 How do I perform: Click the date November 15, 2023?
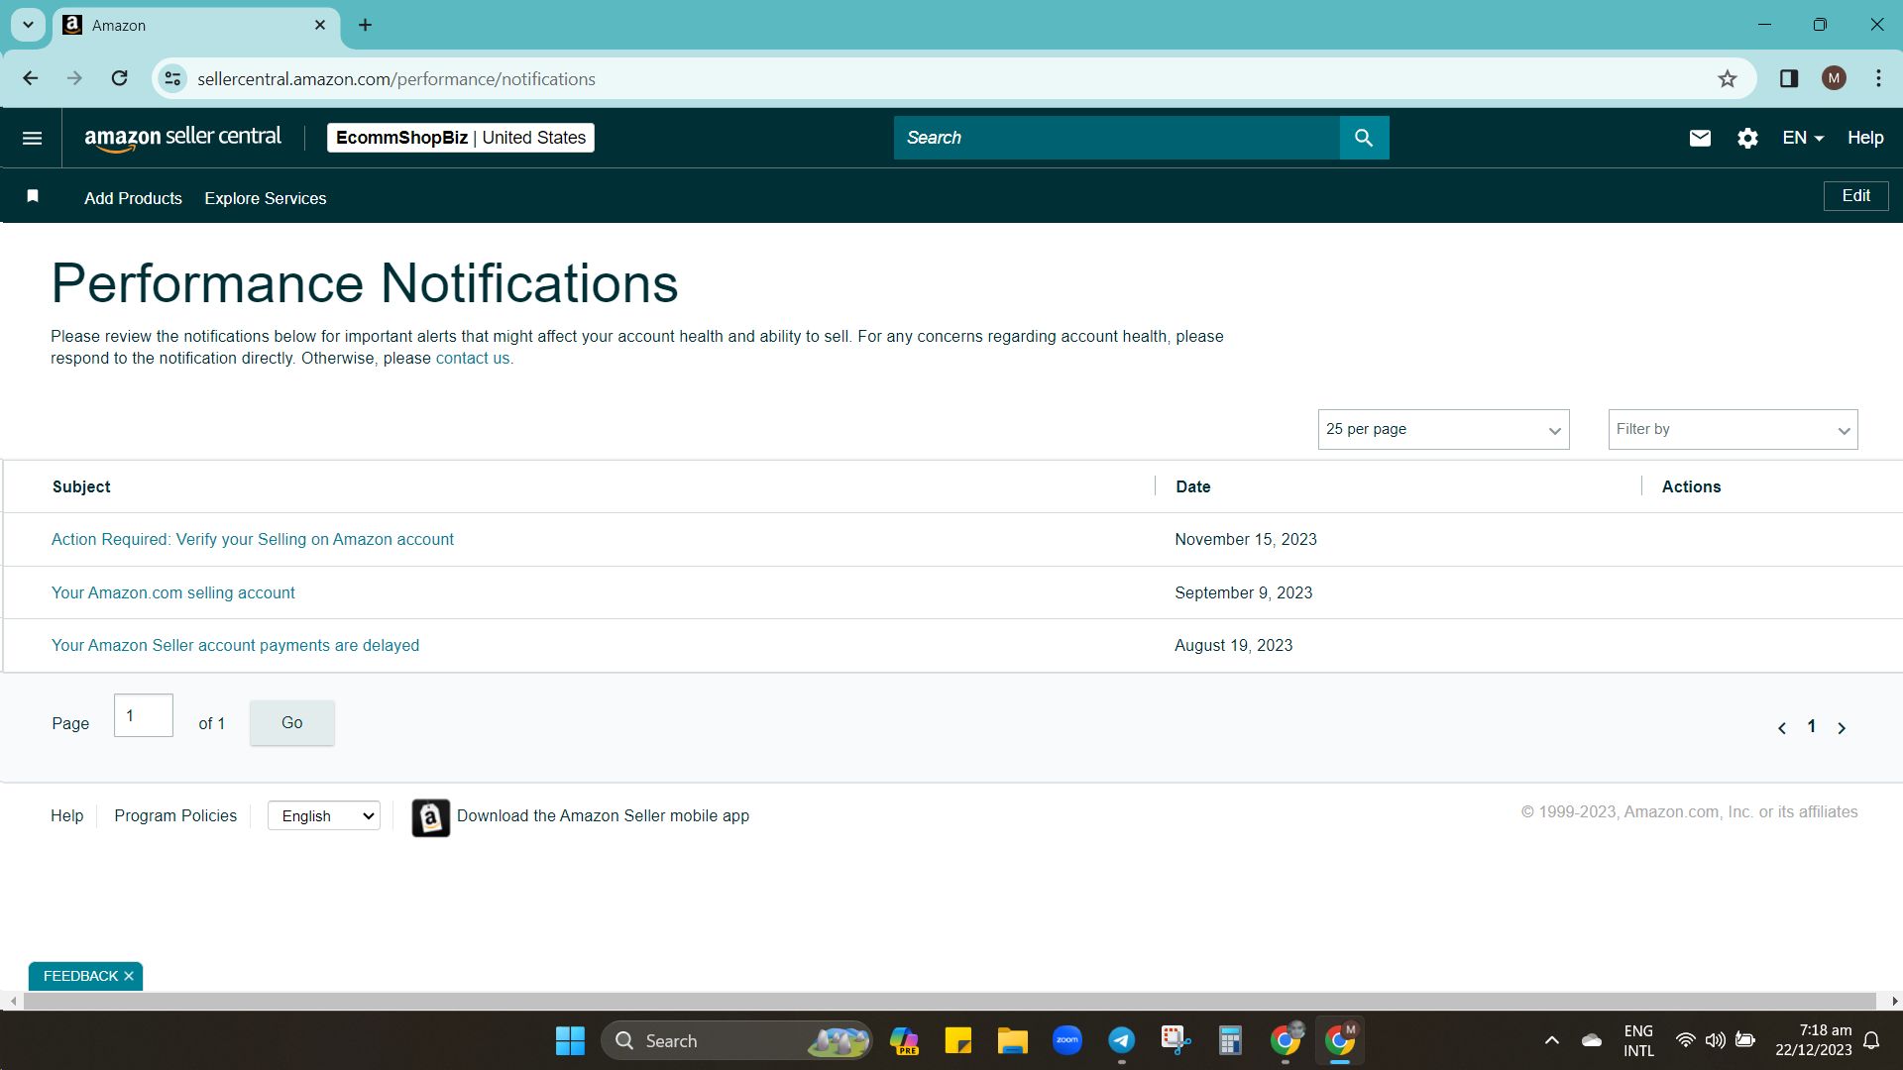[x=1246, y=539]
